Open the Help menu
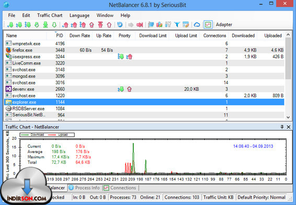Screen dimensions: 296x205 pyautogui.click(x=126, y=15)
